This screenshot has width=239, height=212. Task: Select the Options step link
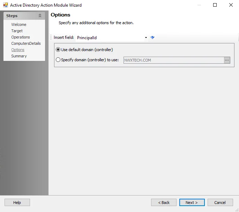tap(18, 50)
